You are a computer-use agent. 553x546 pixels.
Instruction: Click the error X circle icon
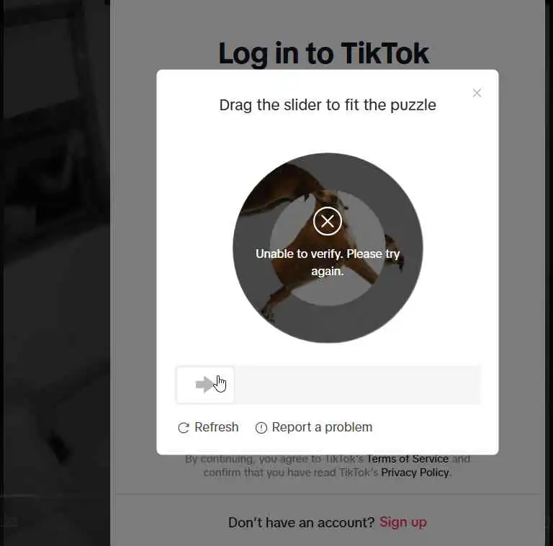(x=328, y=222)
